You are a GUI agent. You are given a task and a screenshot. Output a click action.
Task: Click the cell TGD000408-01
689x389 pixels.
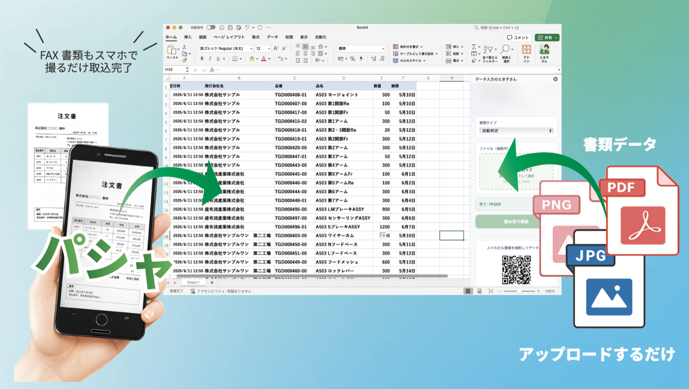coord(294,95)
